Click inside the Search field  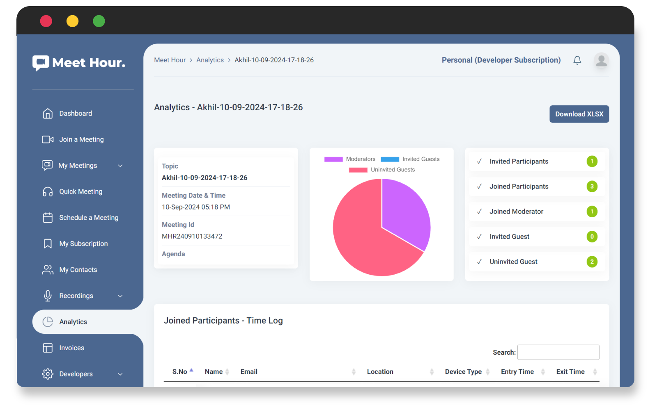pos(558,352)
